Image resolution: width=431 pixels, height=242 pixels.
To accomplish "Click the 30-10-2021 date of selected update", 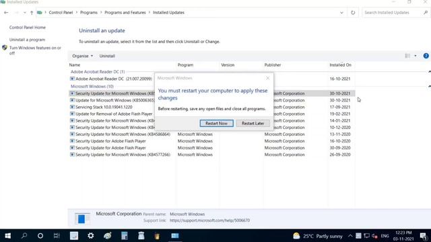I will (340, 93).
